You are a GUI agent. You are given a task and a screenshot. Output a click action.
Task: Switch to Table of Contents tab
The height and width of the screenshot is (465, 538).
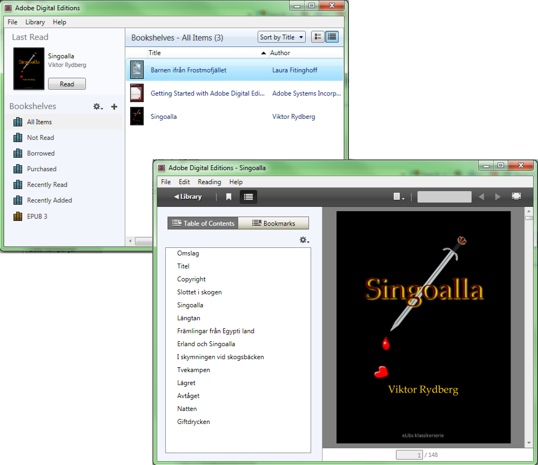[203, 223]
